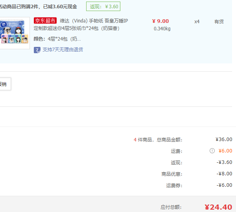Click the 京东超市 red badge

pyautogui.click(x=45, y=20)
